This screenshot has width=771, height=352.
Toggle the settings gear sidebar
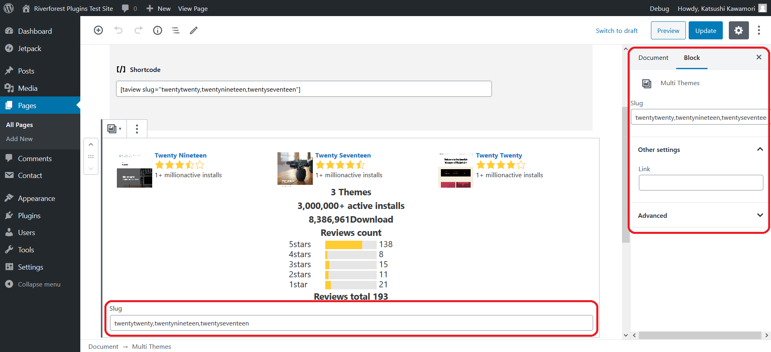click(x=738, y=31)
